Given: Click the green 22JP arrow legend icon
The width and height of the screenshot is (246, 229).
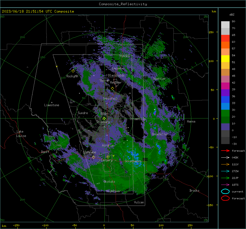Looking at the screenshot, I should [x=225, y=178].
